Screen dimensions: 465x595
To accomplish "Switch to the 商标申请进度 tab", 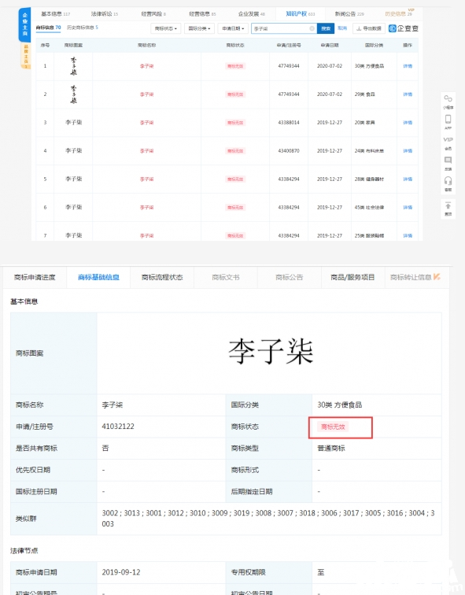I will [35, 277].
